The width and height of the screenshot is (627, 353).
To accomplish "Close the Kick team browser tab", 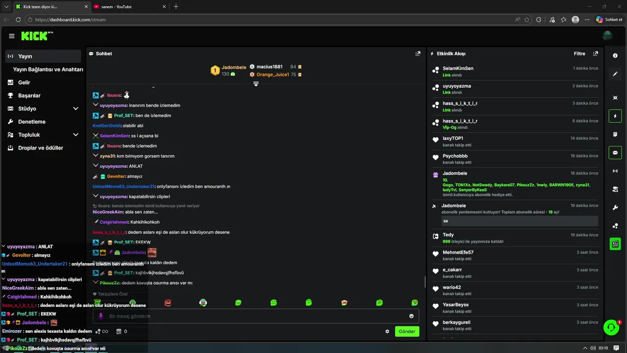I will click(86, 7).
